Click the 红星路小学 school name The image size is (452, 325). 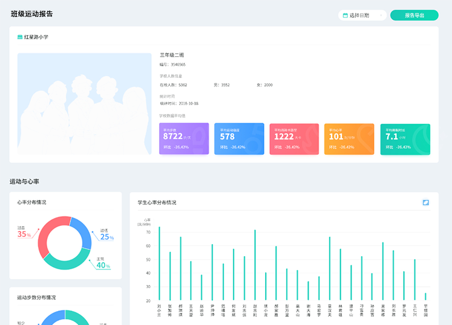pos(36,37)
